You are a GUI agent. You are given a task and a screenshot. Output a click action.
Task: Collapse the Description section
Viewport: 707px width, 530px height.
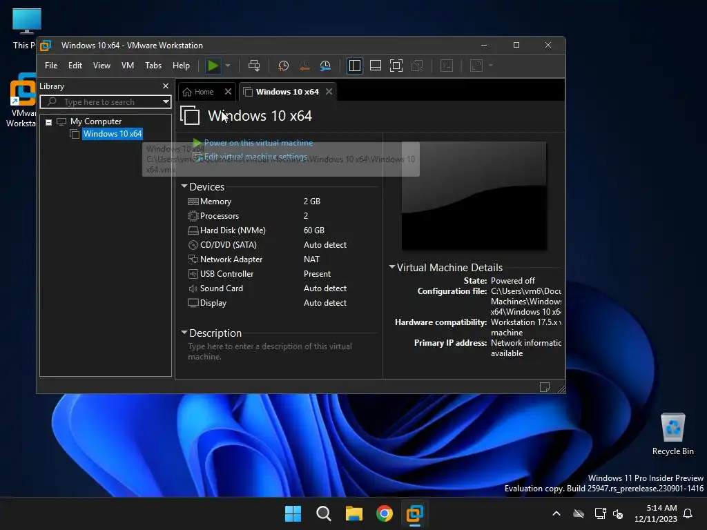(x=184, y=333)
